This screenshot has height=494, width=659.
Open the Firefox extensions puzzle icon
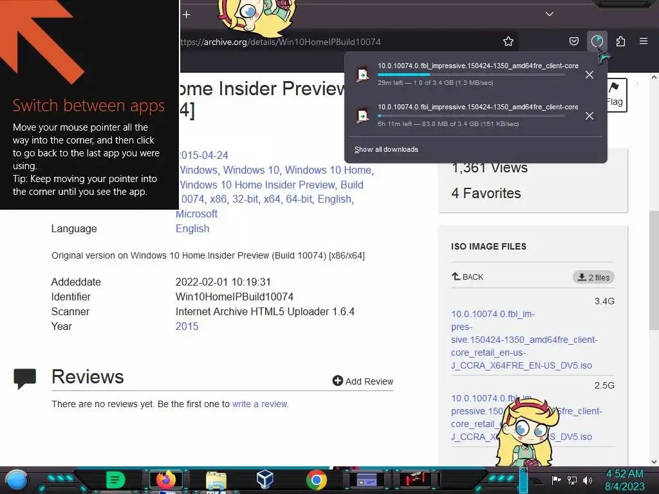coord(620,41)
